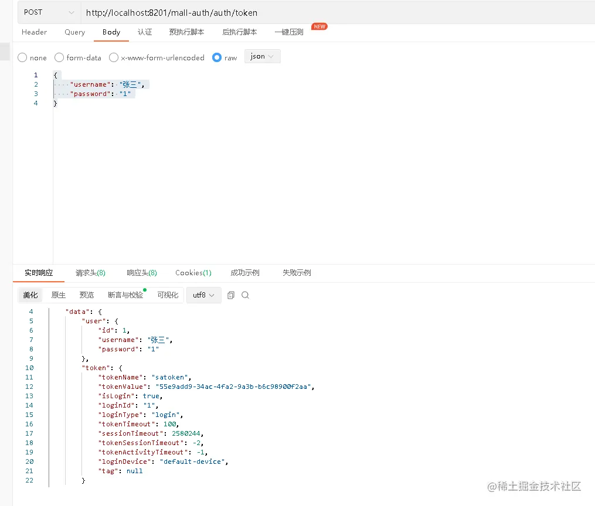Show the 实时响应 tab
595x506 pixels.
point(39,273)
